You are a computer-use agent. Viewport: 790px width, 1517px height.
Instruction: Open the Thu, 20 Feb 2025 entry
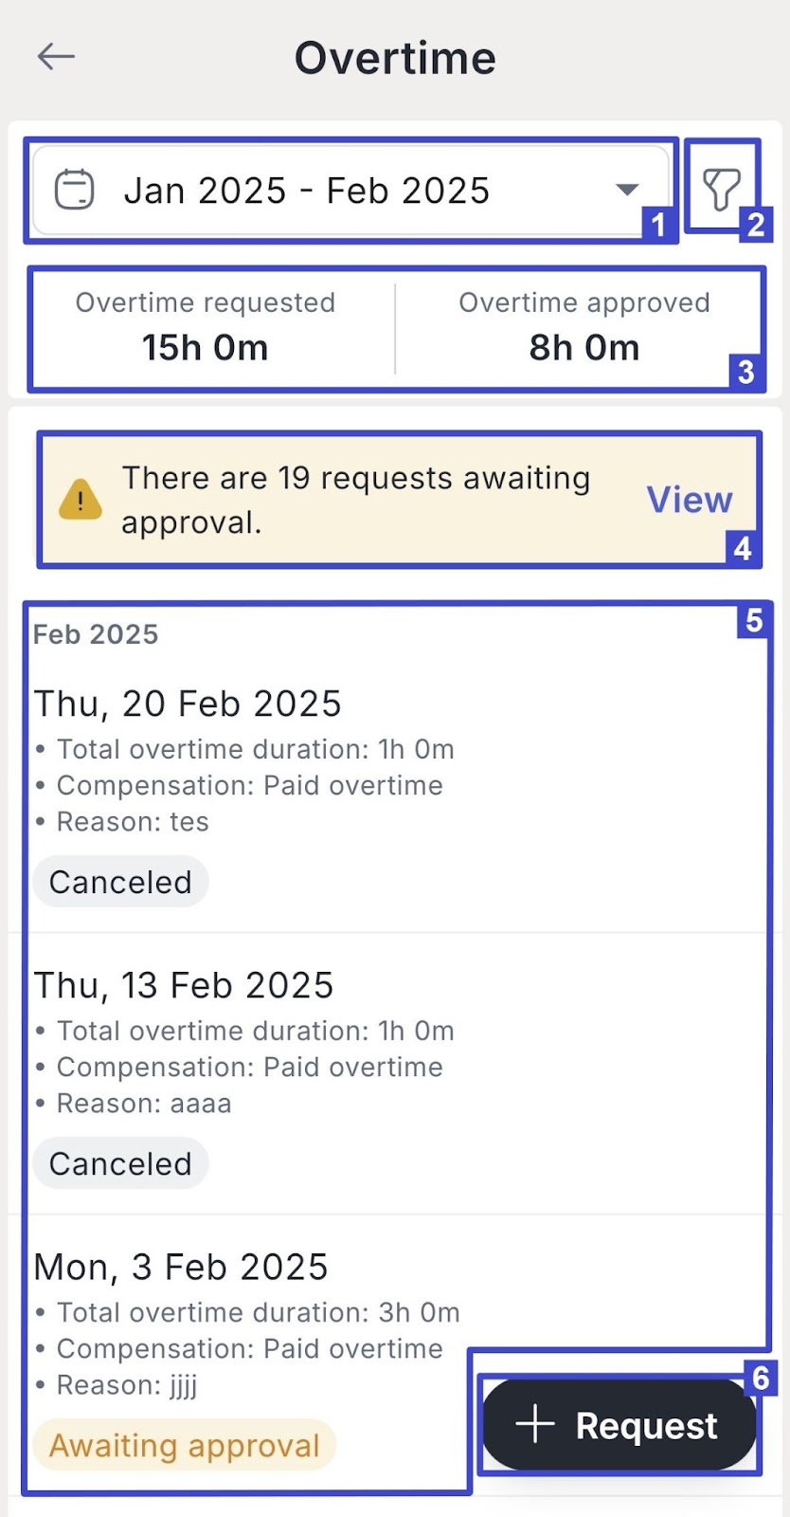[188, 704]
